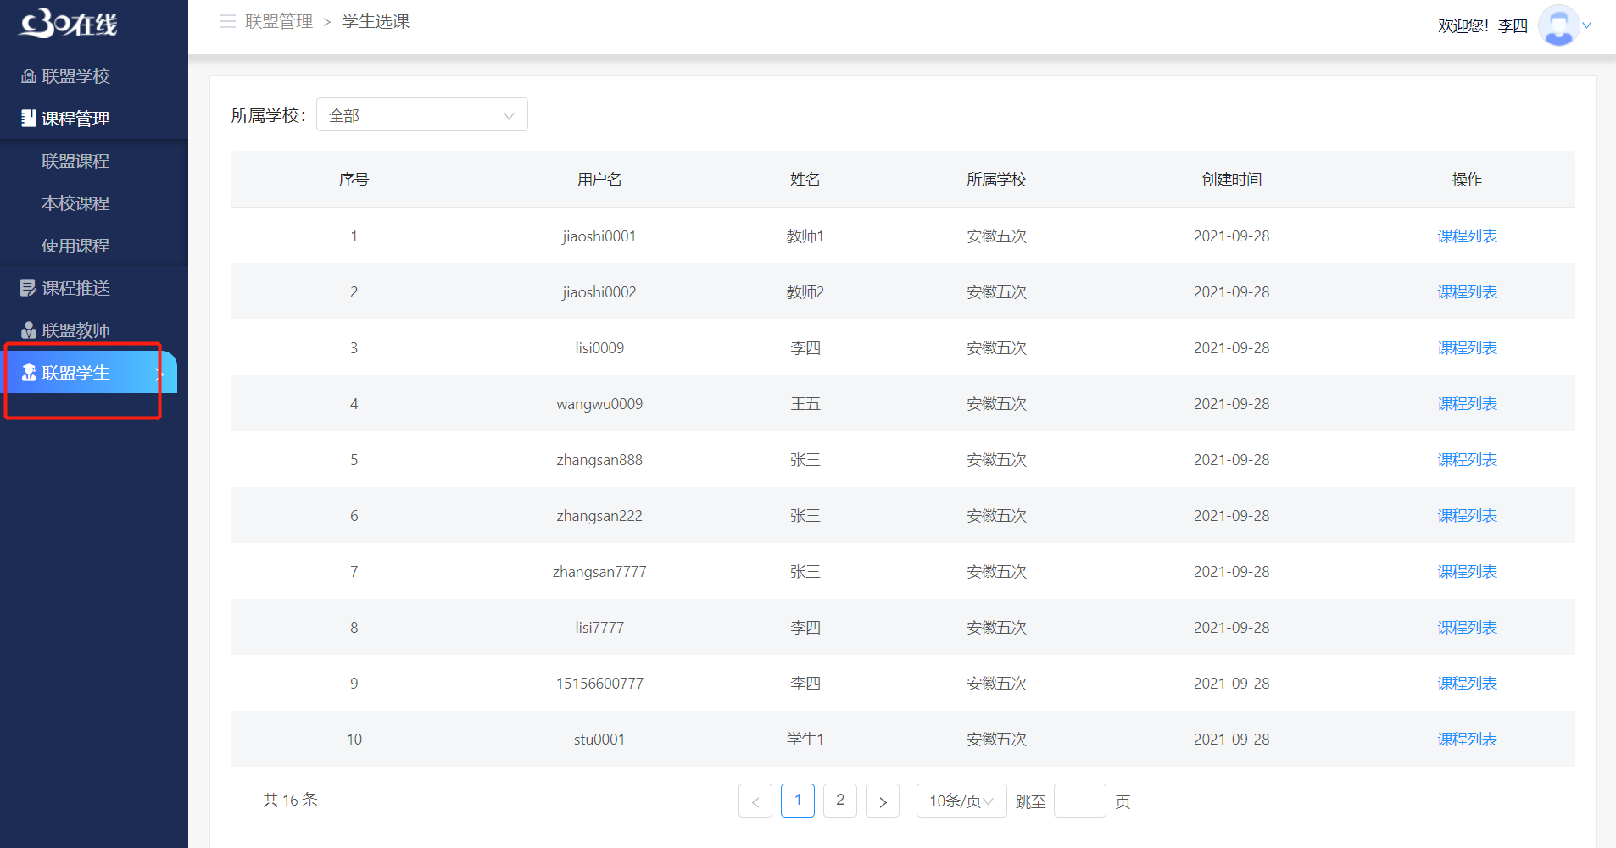The height and width of the screenshot is (848, 1616).
Task: Open the 所属学校 school filter dropdown
Action: click(x=422, y=114)
